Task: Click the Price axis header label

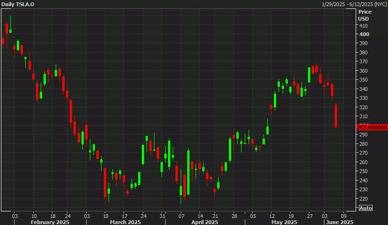Action: click(x=365, y=12)
